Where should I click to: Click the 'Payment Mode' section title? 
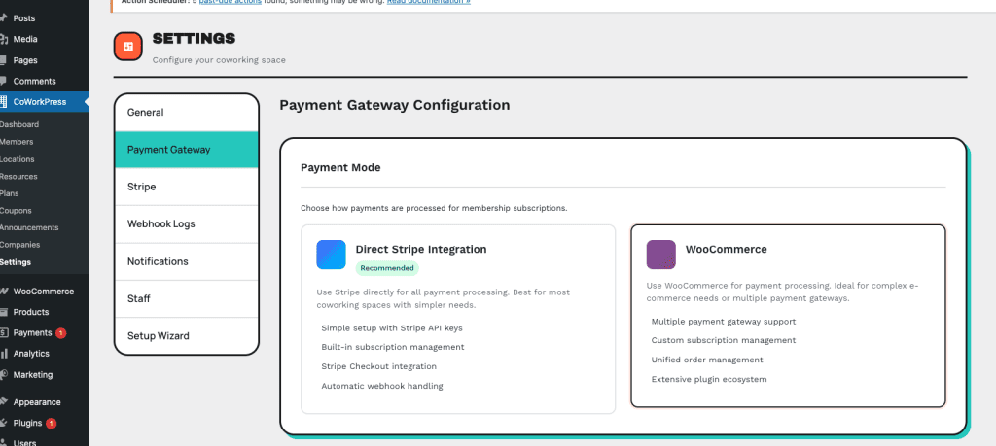[340, 168]
